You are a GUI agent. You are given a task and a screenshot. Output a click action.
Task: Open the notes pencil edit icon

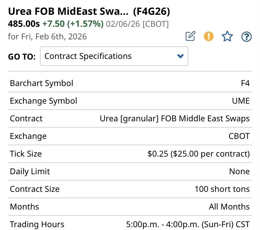pyautogui.click(x=190, y=37)
